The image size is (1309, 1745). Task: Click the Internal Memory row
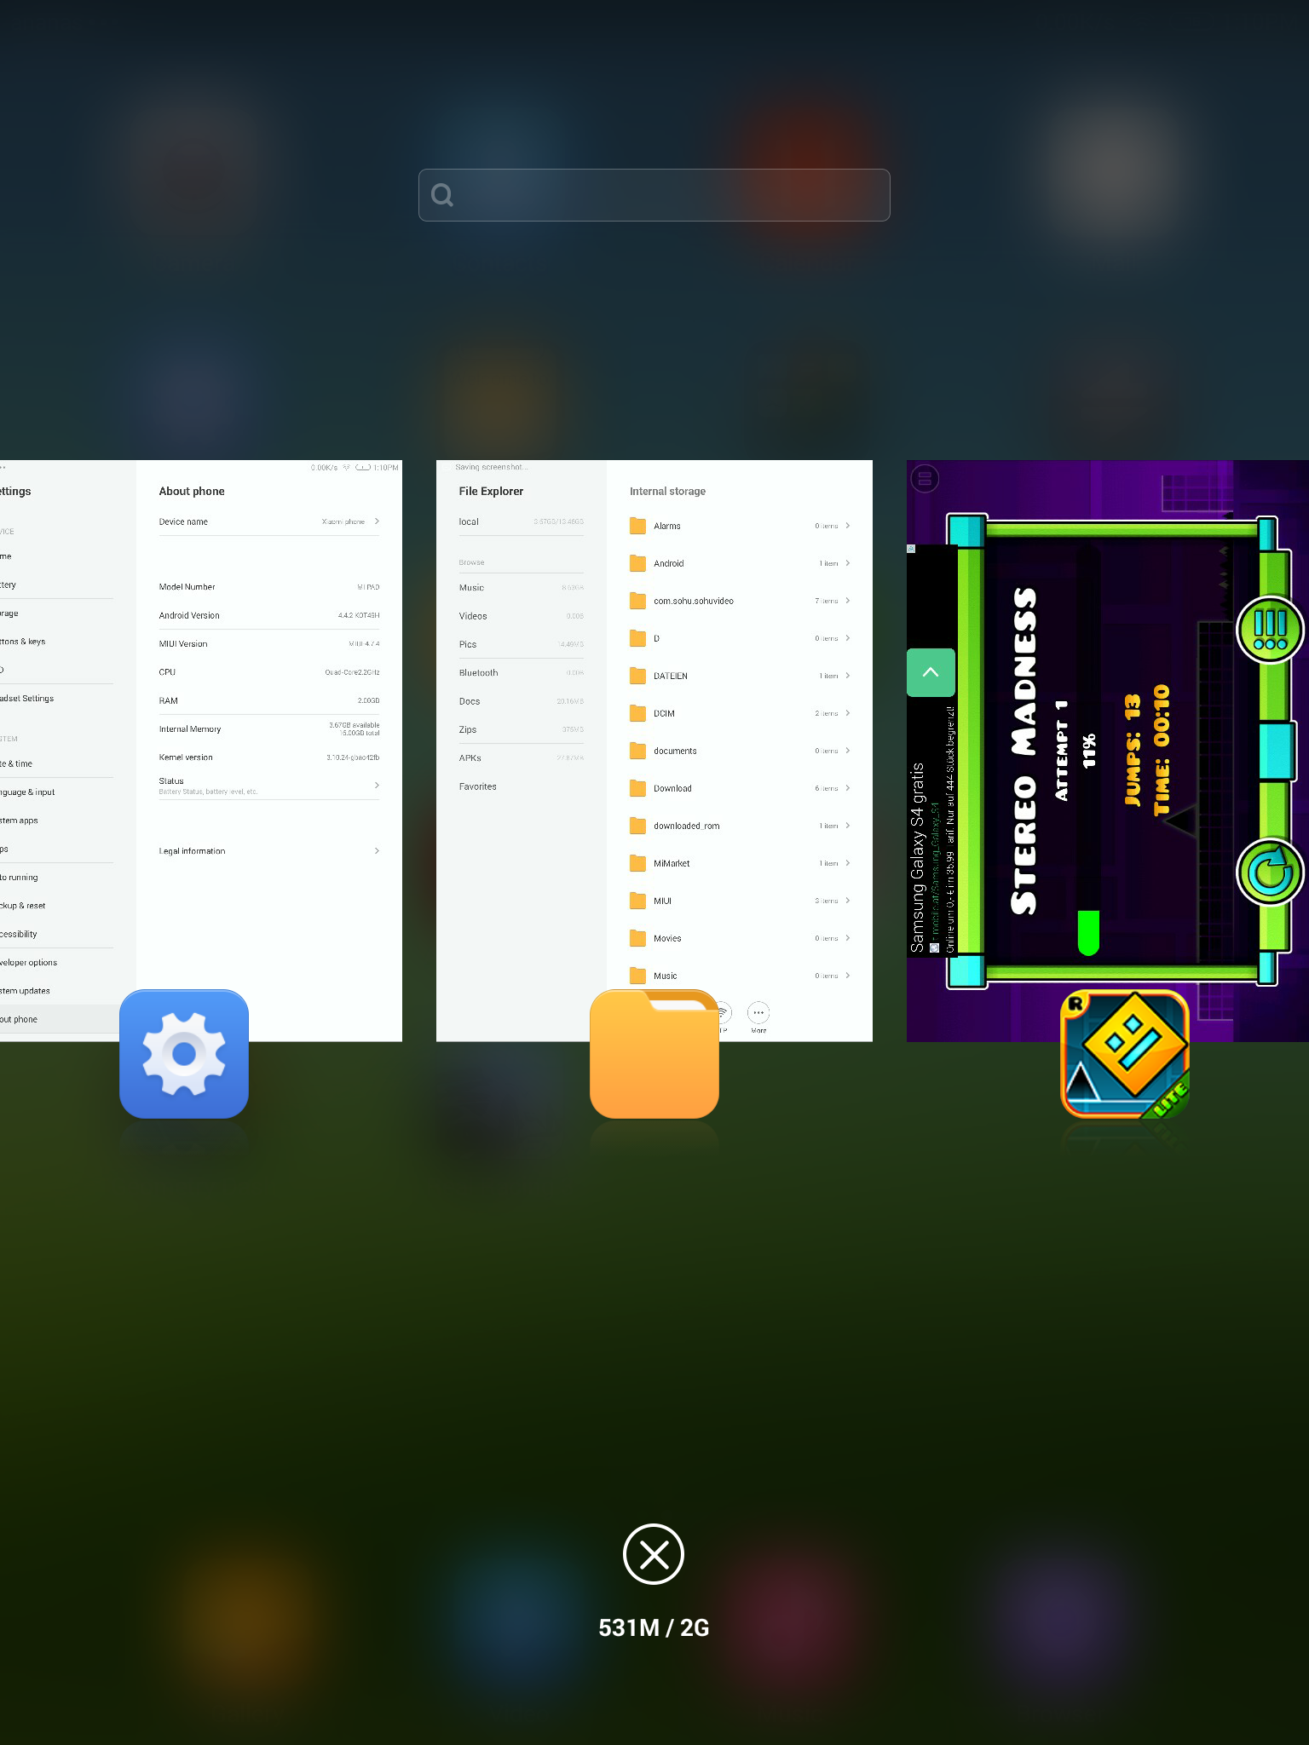pos(268,729)
